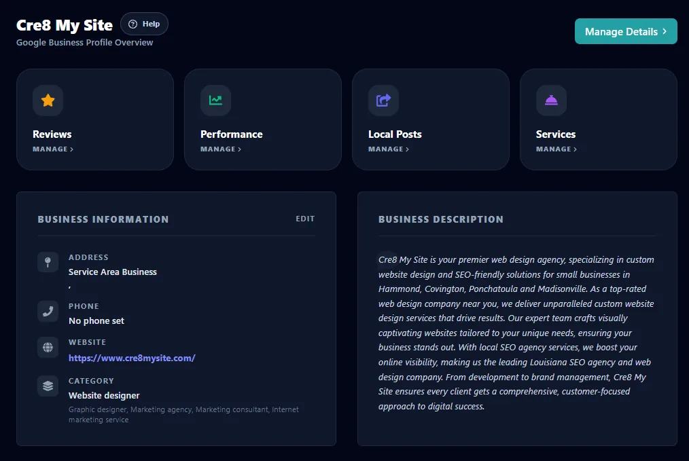
Task: Click the Manage Details chevron arrow
Action: tap(665, 32)
